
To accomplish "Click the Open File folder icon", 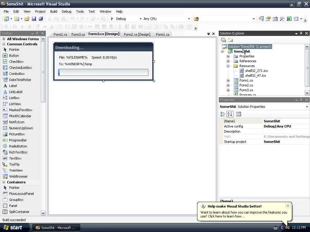I will click(27, 19).
